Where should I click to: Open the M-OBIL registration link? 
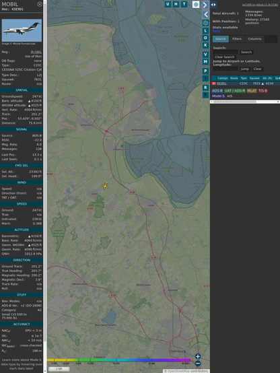pos(36,52)
